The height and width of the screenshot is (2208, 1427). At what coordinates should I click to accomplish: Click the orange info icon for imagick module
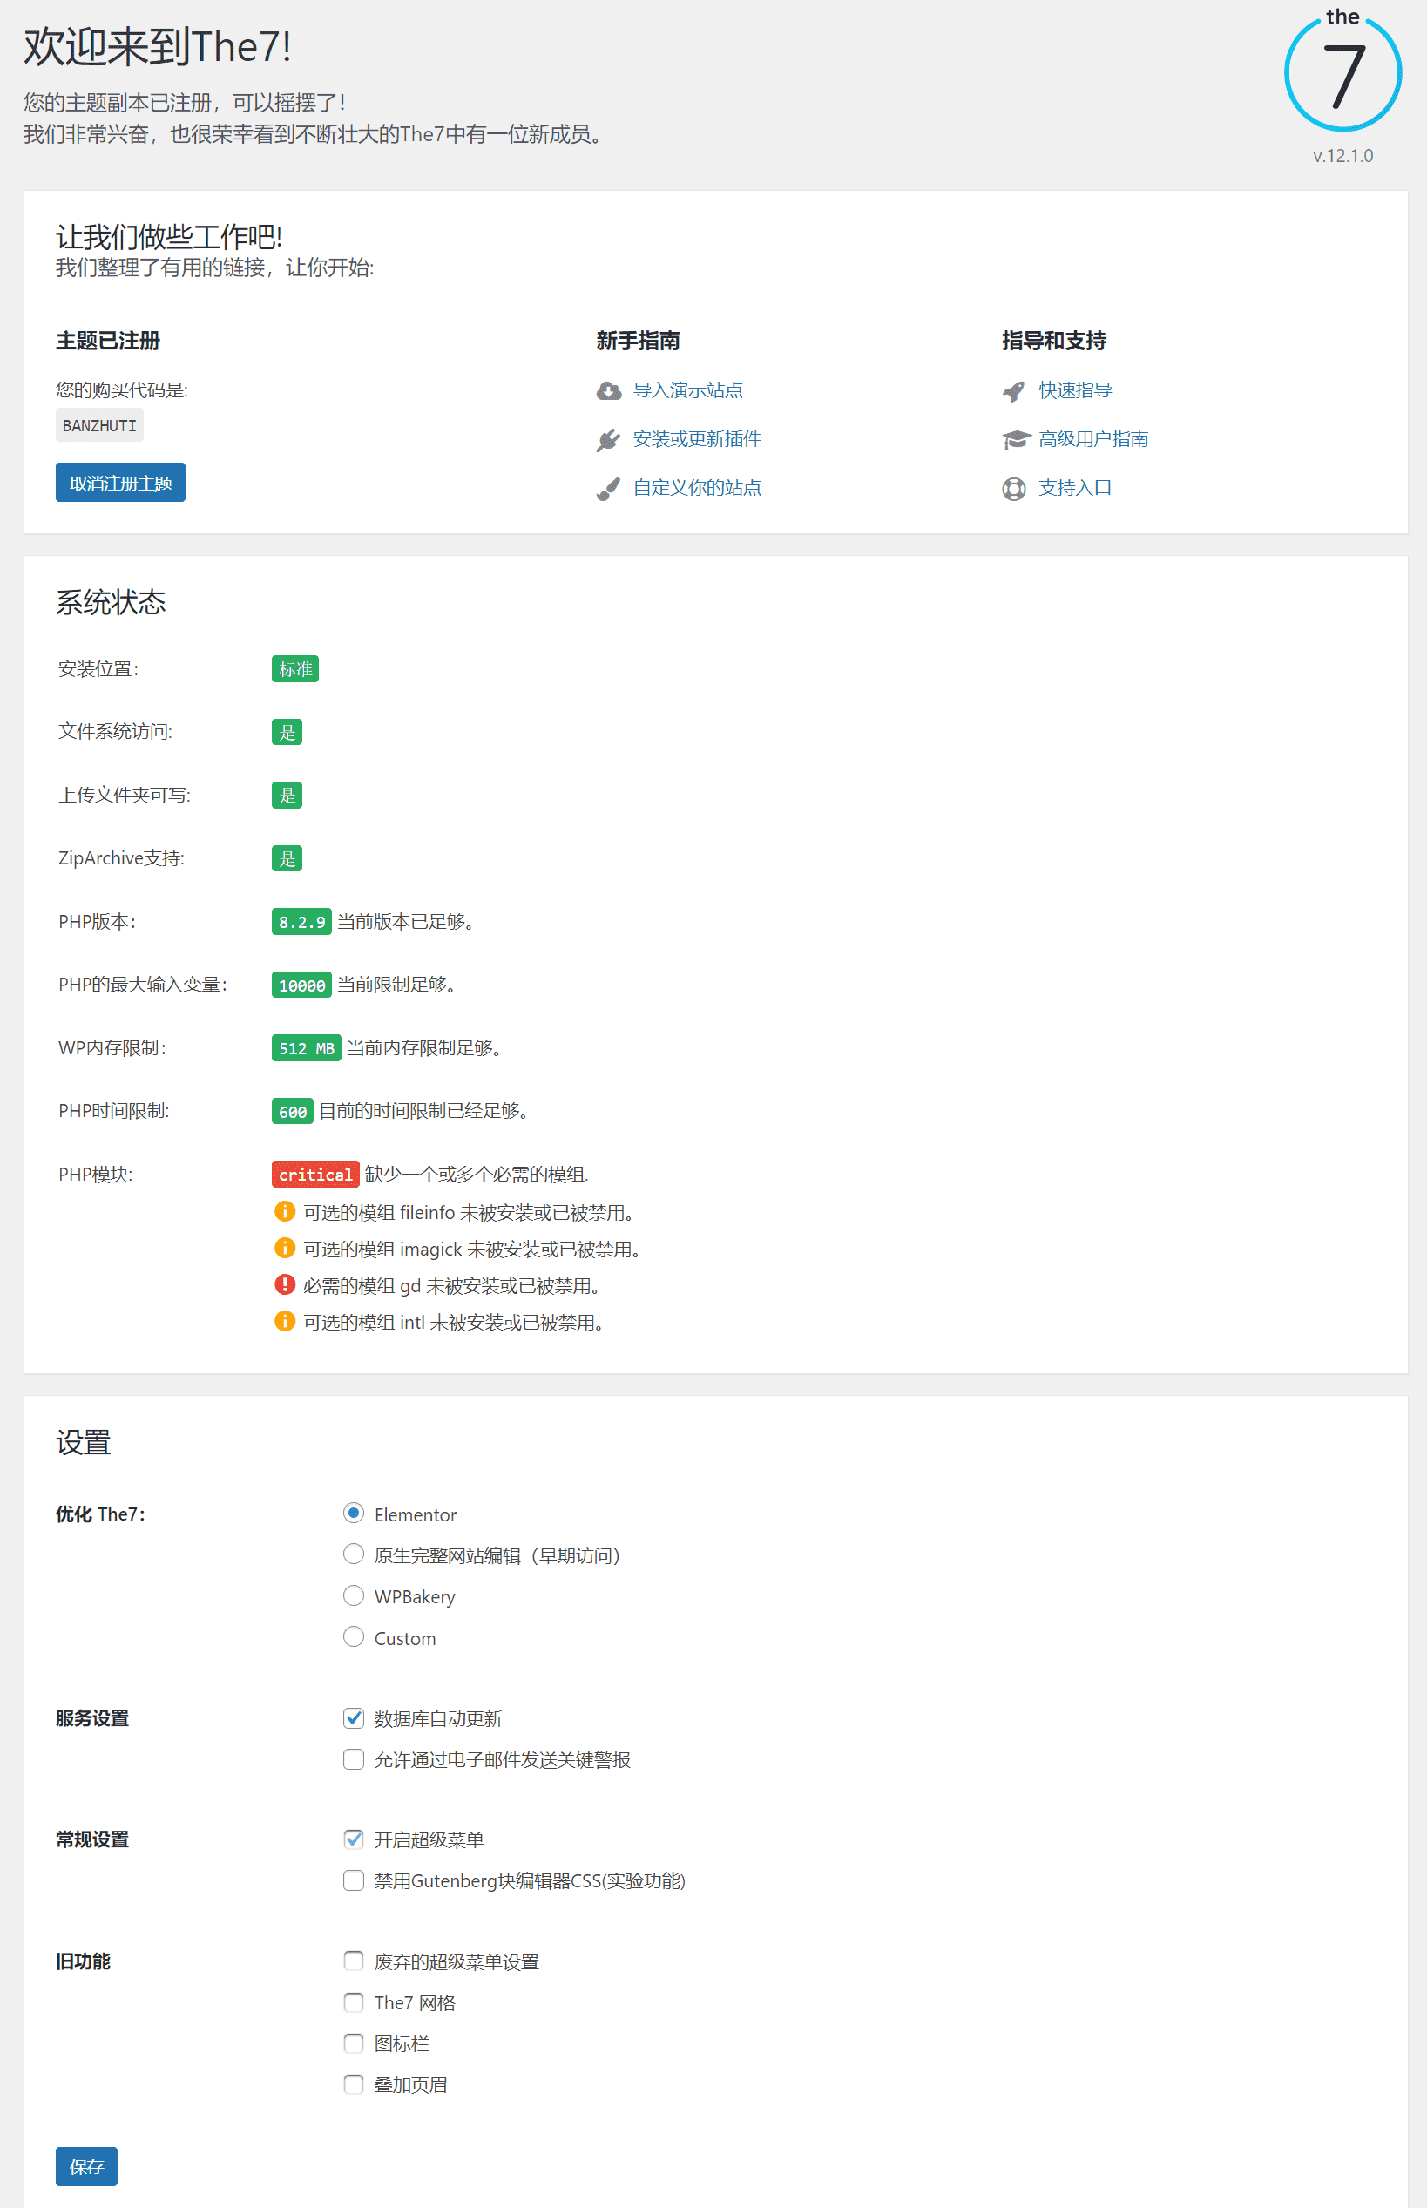click(286, 1248)
